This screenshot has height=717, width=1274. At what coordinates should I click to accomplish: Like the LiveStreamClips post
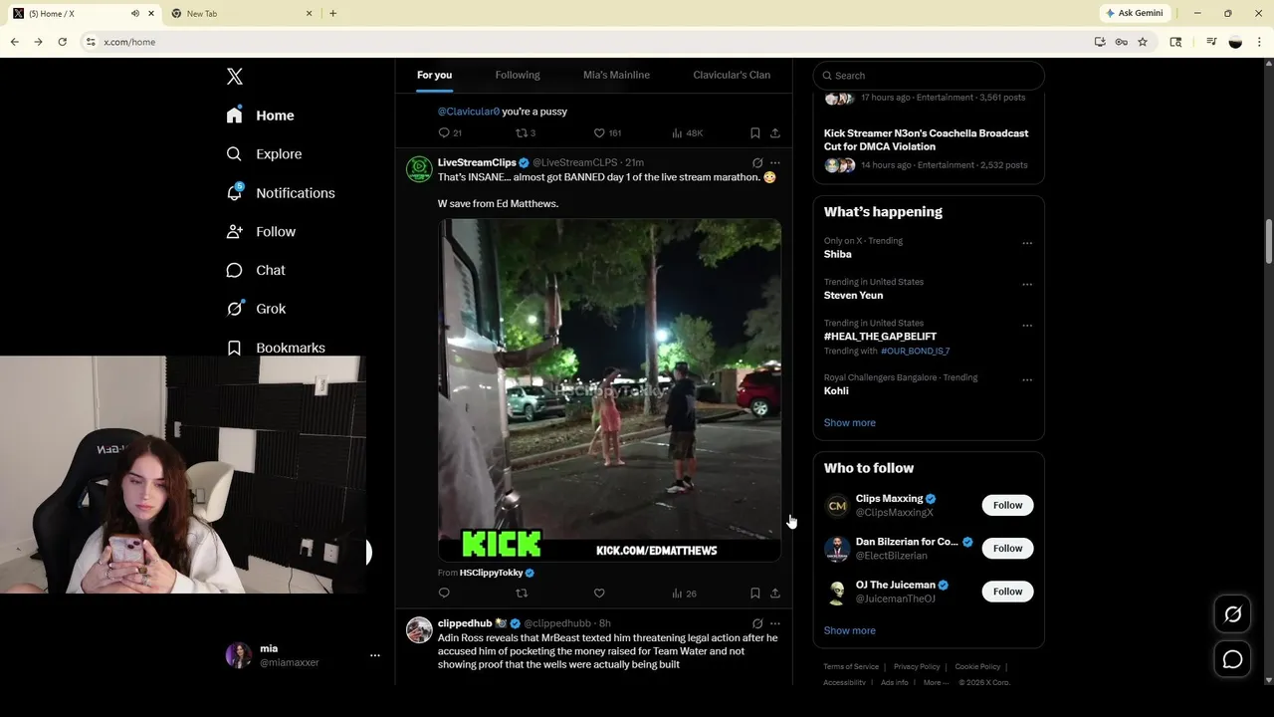tap(599, 594)
